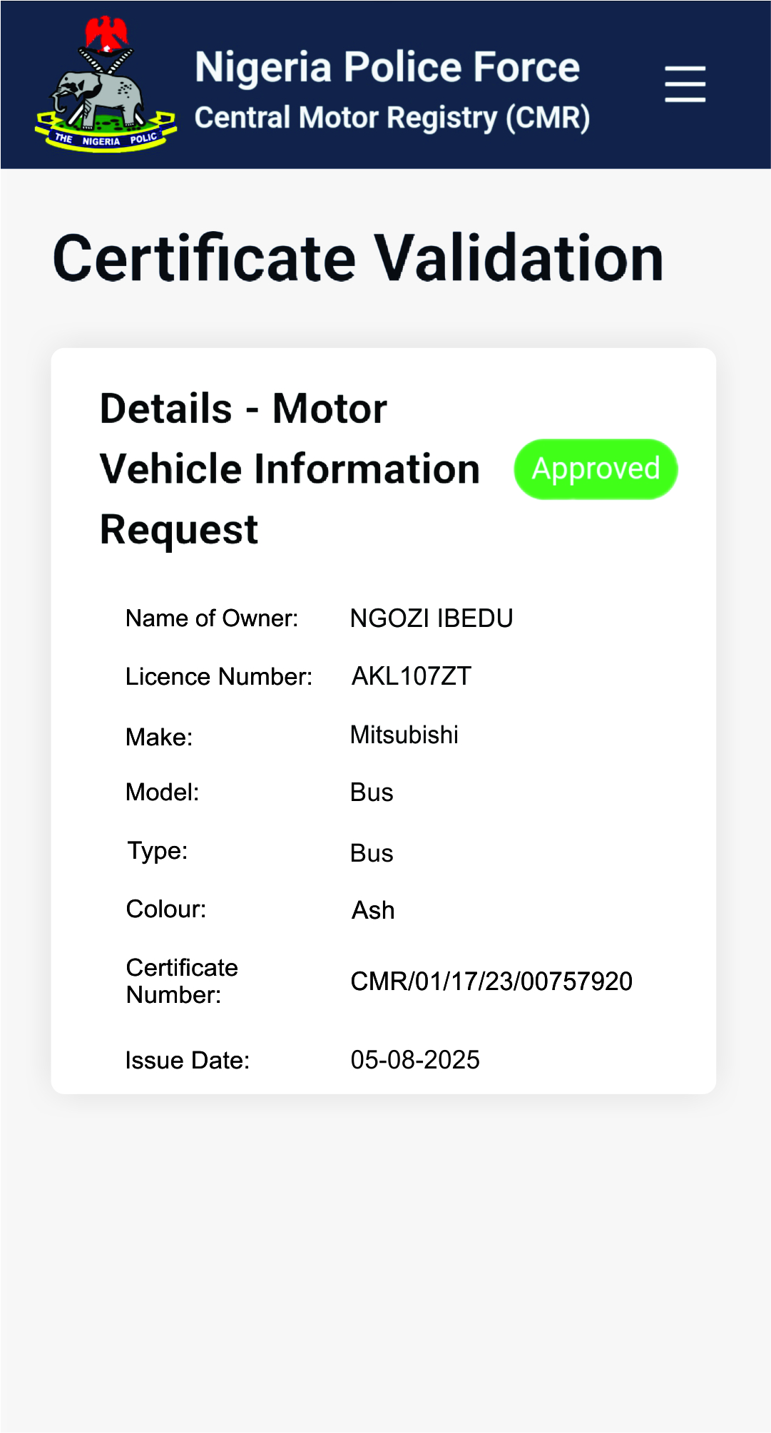Click the Ash colour value
Viewport: 771px width, 1433px height.
click(x=373, y=910)
